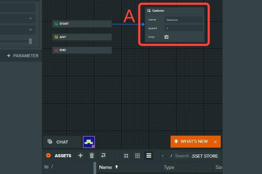Close the What's New notification

click(215, 142)
